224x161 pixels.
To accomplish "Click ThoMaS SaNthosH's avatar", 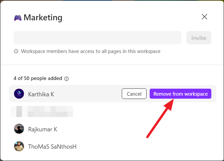I will click(x=19, y=146).
